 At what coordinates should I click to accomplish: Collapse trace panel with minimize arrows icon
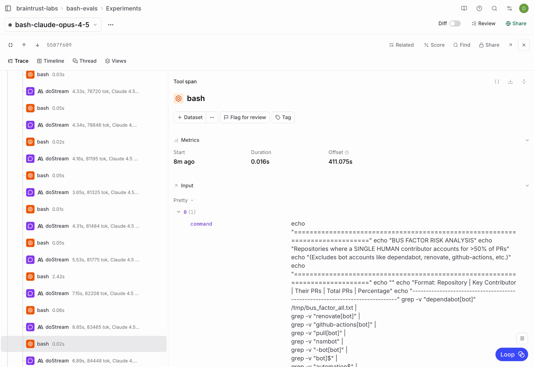point(11,45)
